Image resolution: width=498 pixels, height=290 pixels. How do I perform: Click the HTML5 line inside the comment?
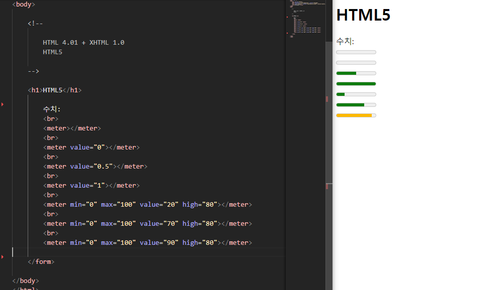52,52
